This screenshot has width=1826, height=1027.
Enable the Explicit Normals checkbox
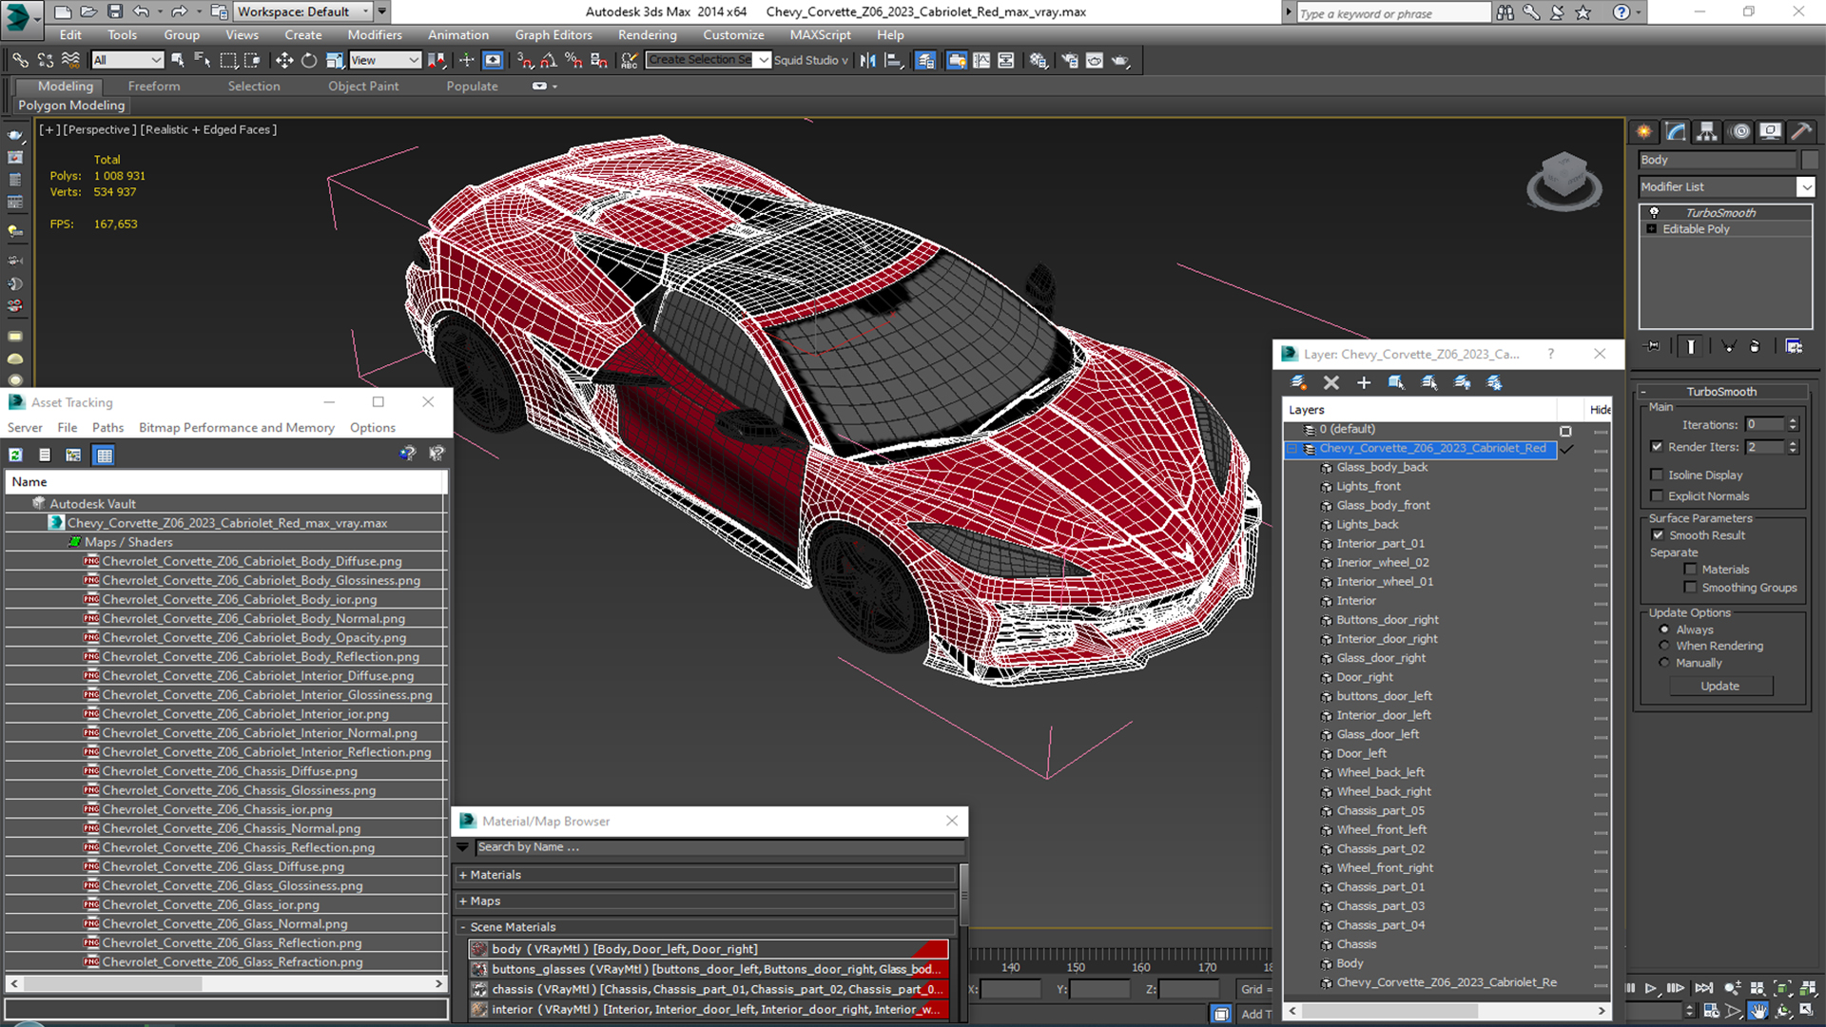(1657, 495)
